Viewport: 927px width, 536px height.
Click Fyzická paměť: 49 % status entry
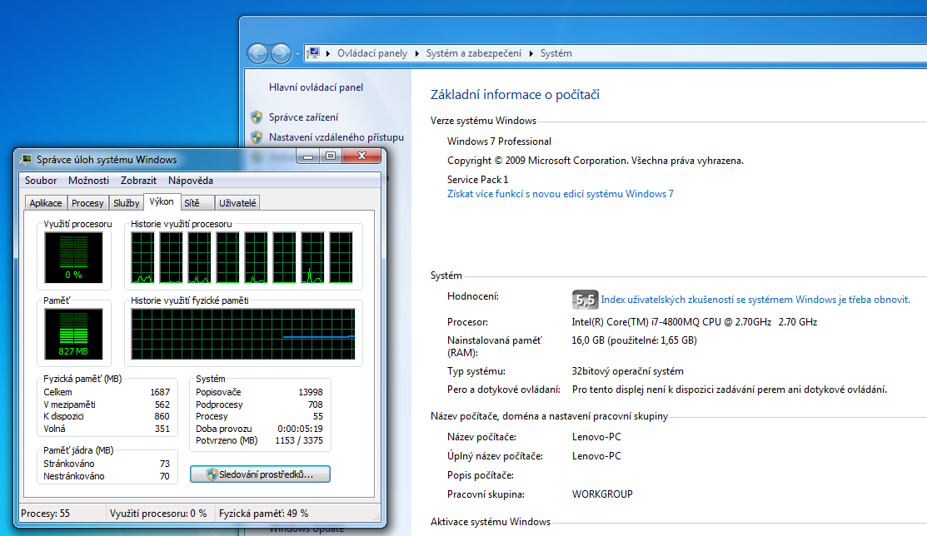tap(264, 514)
